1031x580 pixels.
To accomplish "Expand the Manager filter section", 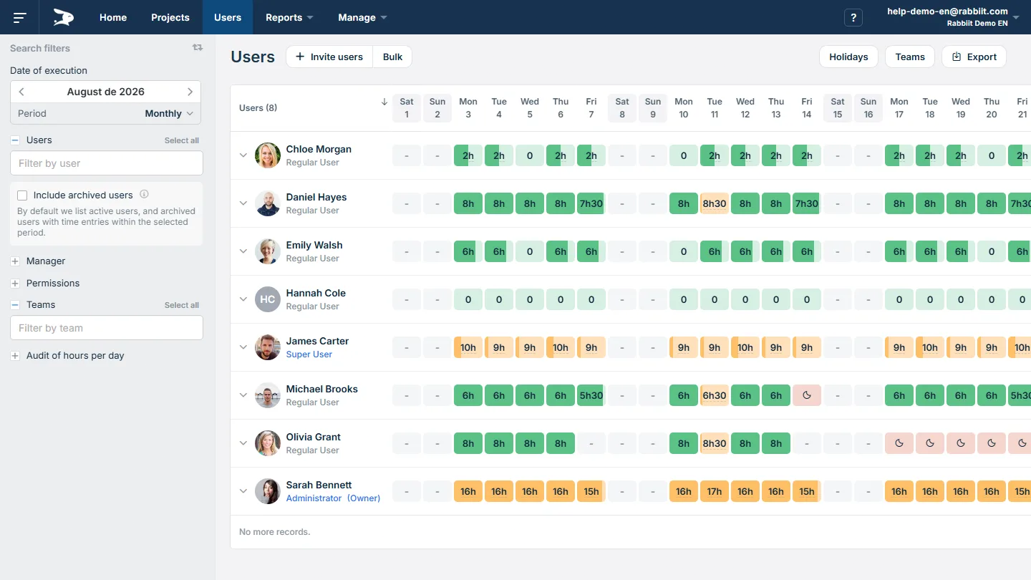I will [15, 261].
